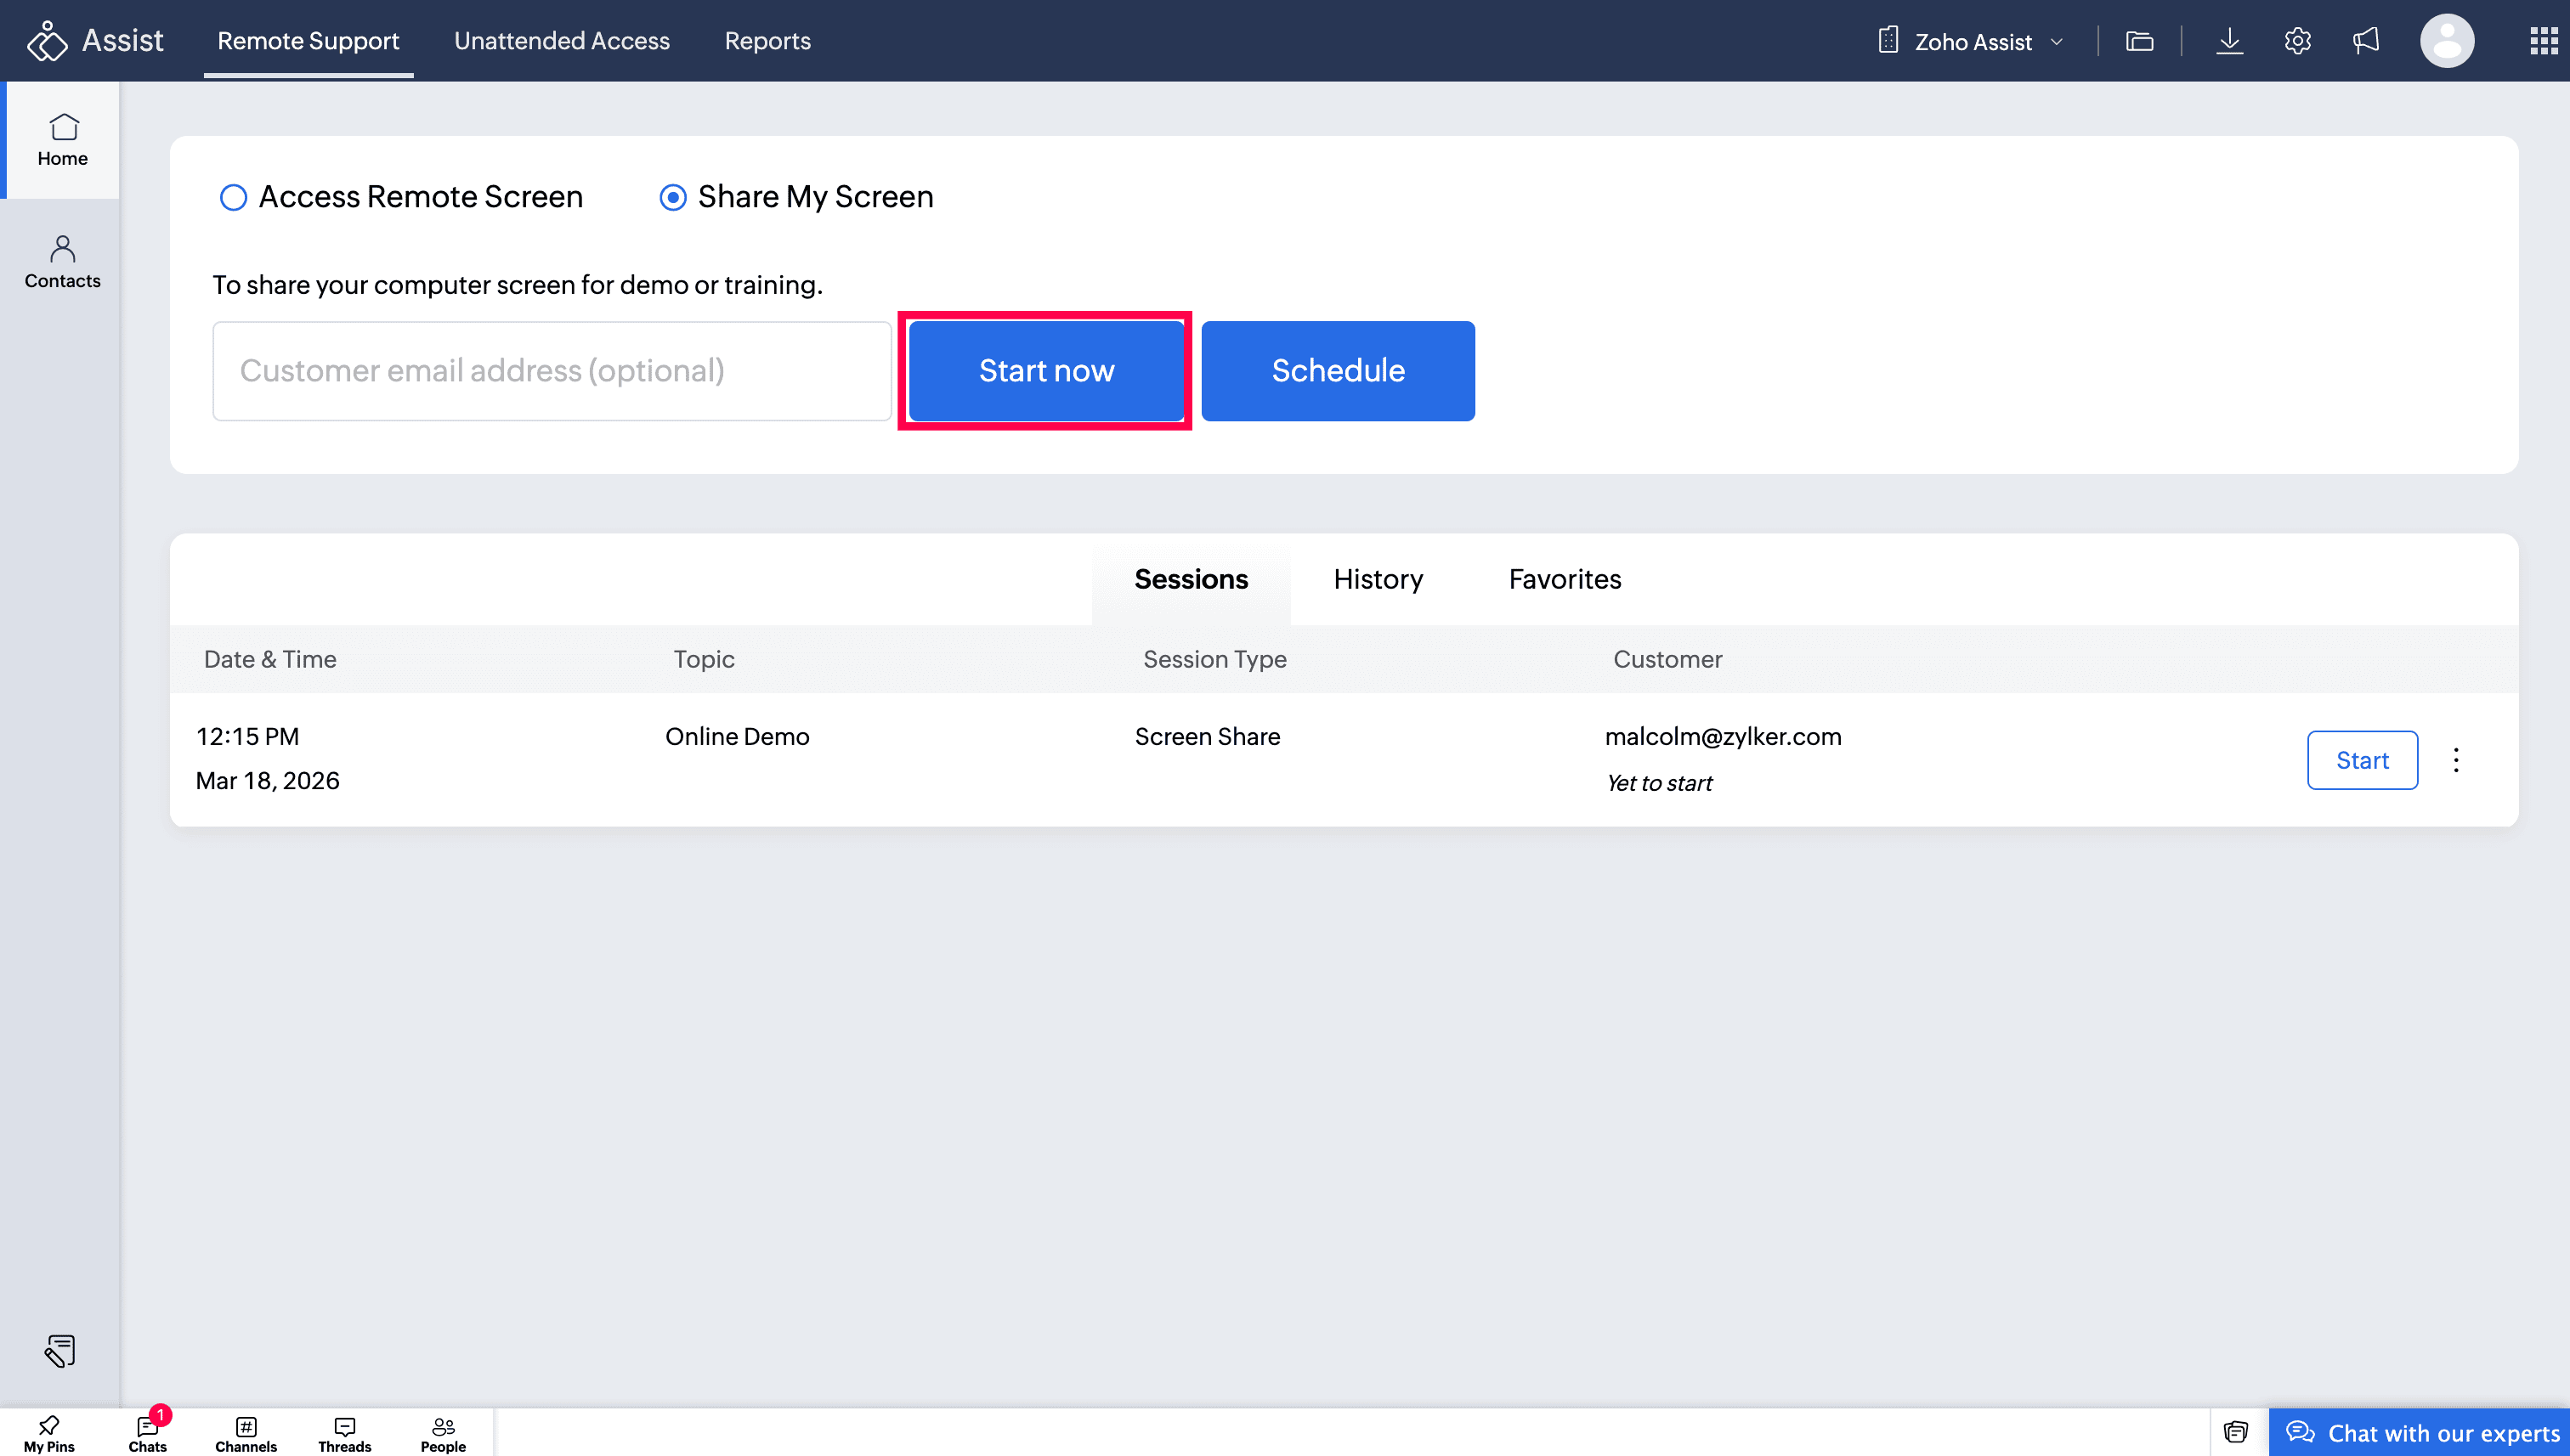Click the user profile avatar
Viewport: 2570px width, 1456px height.
(x=2446, y=41)
